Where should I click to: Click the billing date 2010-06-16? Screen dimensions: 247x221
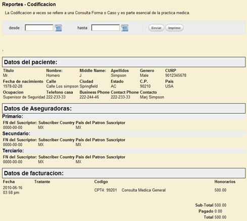tap(13, 188)
